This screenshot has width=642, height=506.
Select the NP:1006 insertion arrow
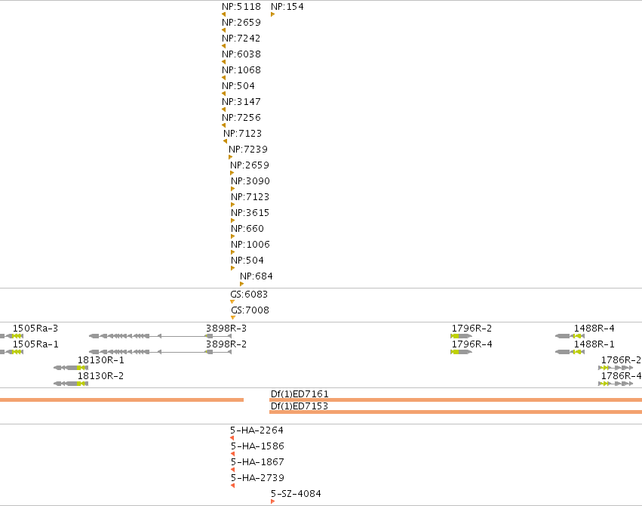[232, 252]
